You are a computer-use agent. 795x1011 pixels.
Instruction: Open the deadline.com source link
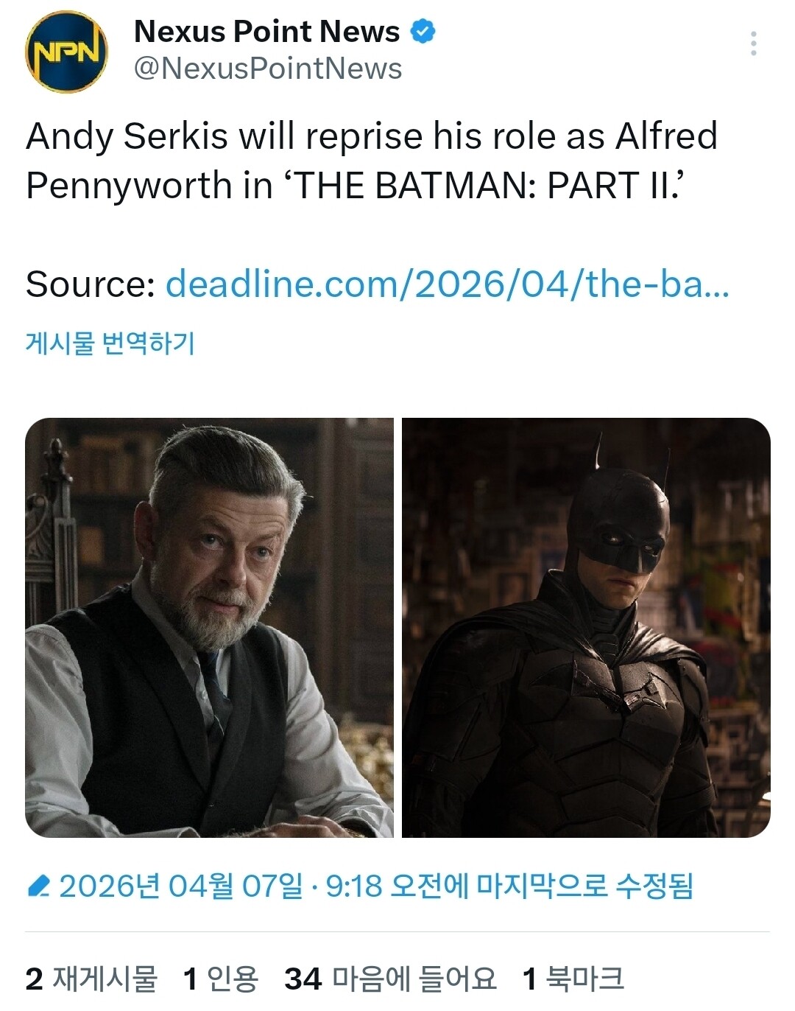point(448,284)
